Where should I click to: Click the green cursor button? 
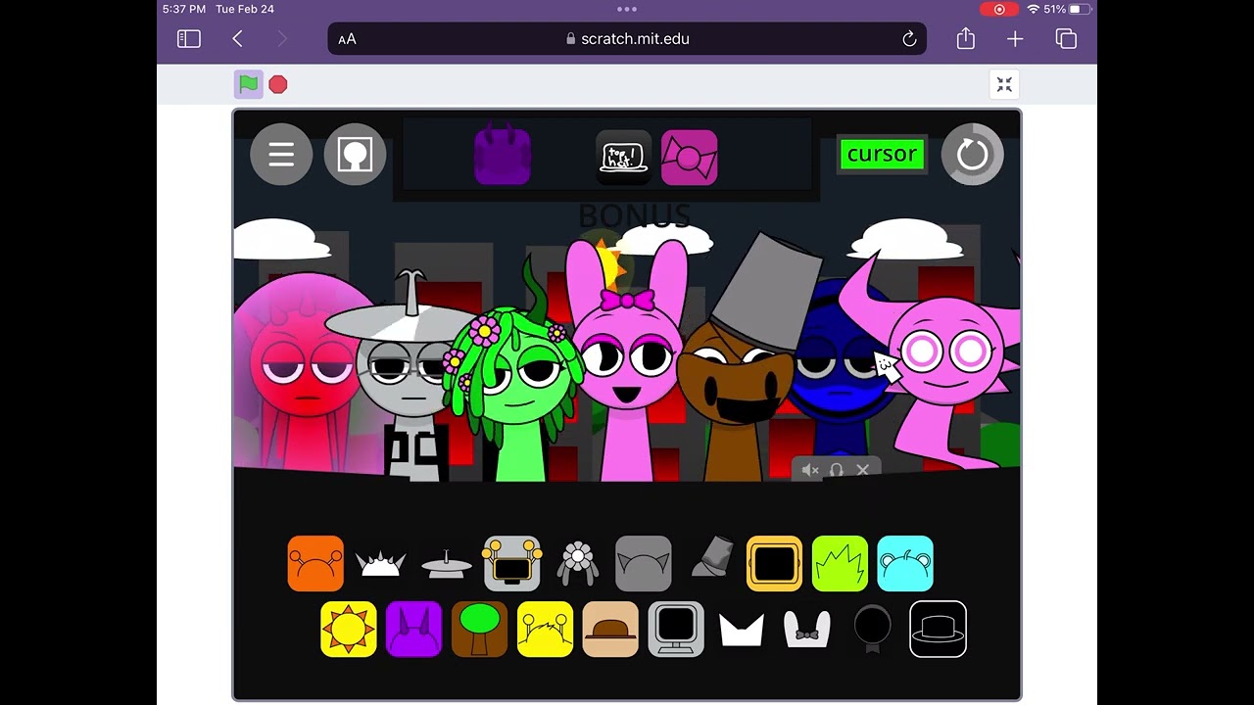click(882, 154)
